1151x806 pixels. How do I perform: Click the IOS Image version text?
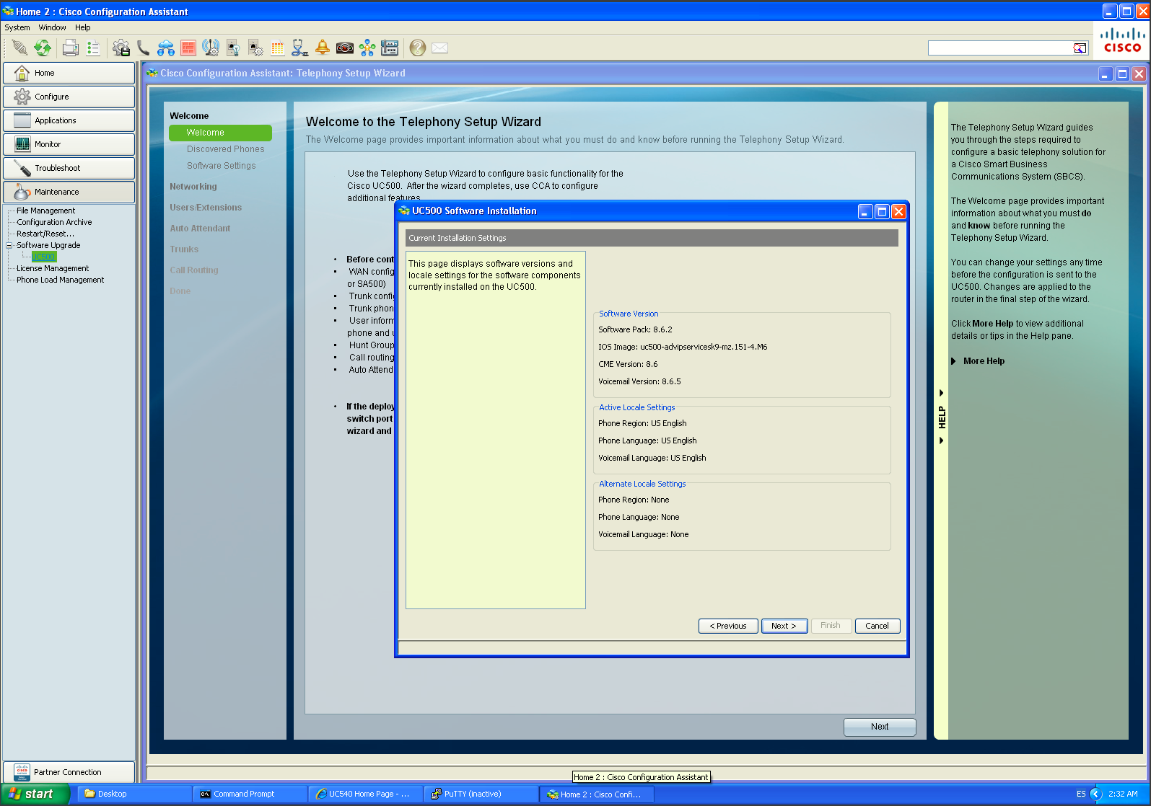tap(683, 347)
